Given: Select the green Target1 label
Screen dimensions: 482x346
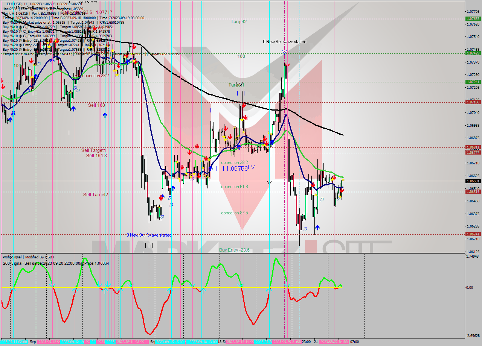Looking at the screenshot, I should (x=236, y=85).
